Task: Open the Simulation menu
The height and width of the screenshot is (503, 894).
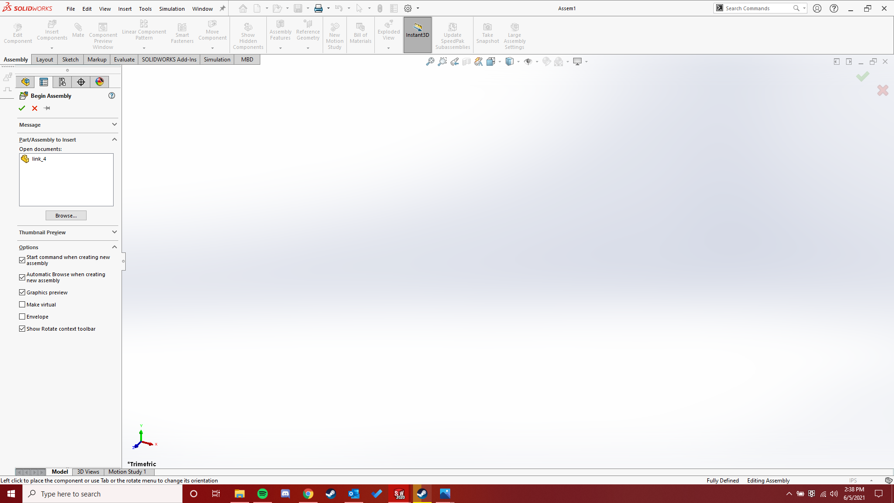Action: point(172,8)
